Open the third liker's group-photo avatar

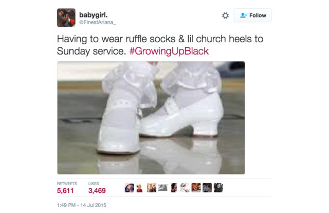152,188
